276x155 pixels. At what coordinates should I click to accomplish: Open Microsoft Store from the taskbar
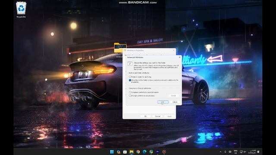pyautogui.click(x=125, y=152)
